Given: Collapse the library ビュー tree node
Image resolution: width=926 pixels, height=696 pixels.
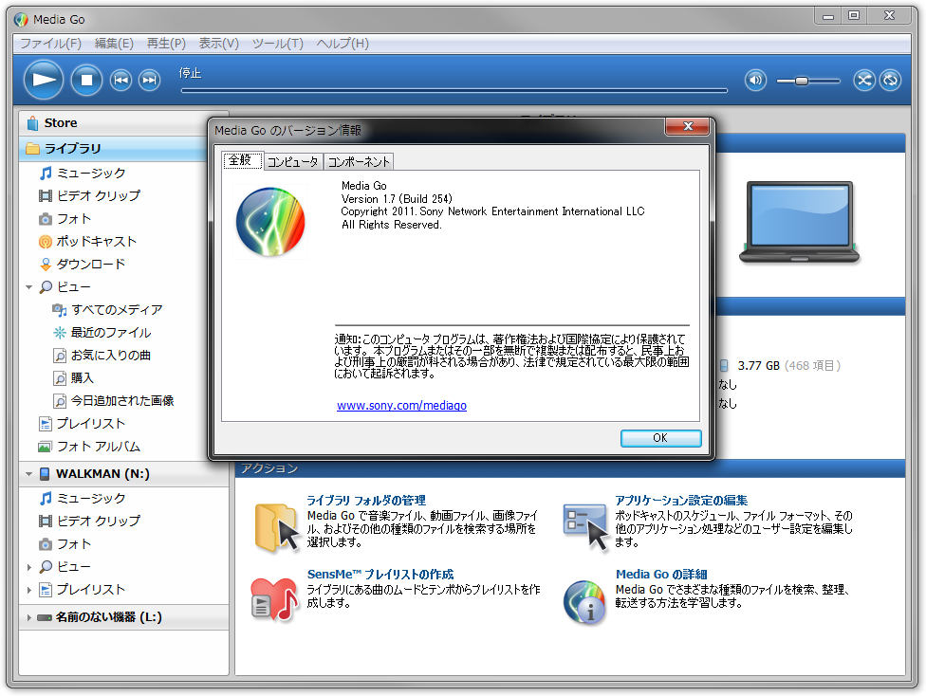Looking at the screenshot, I should 28,287.
